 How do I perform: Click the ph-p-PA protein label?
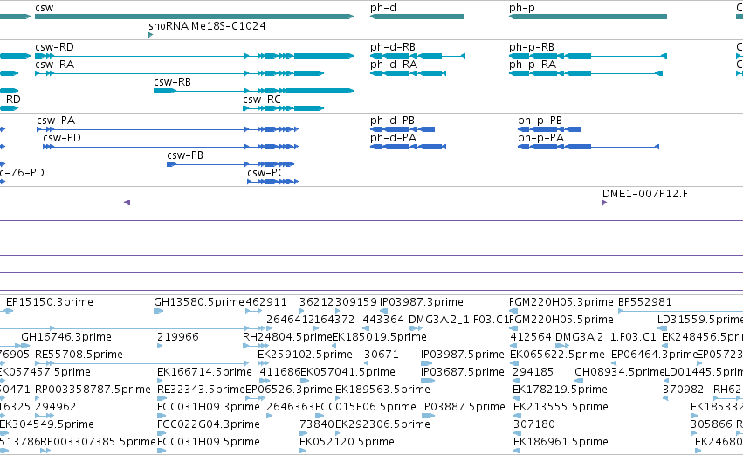[x=540, y=138]
